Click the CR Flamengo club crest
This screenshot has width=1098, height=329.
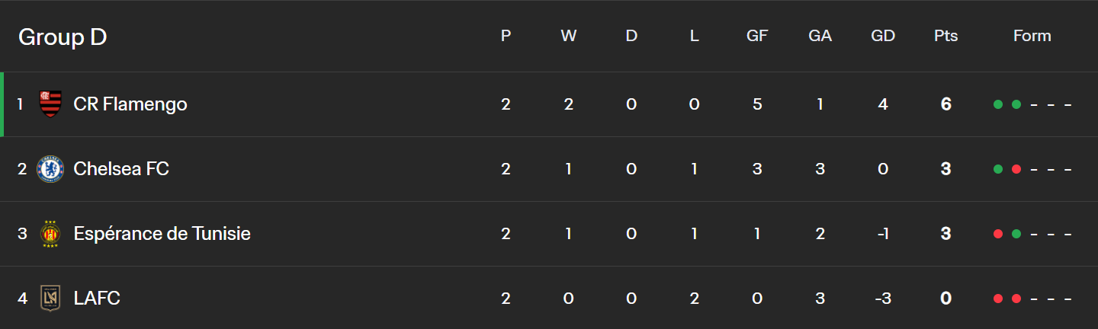[50, 104]
